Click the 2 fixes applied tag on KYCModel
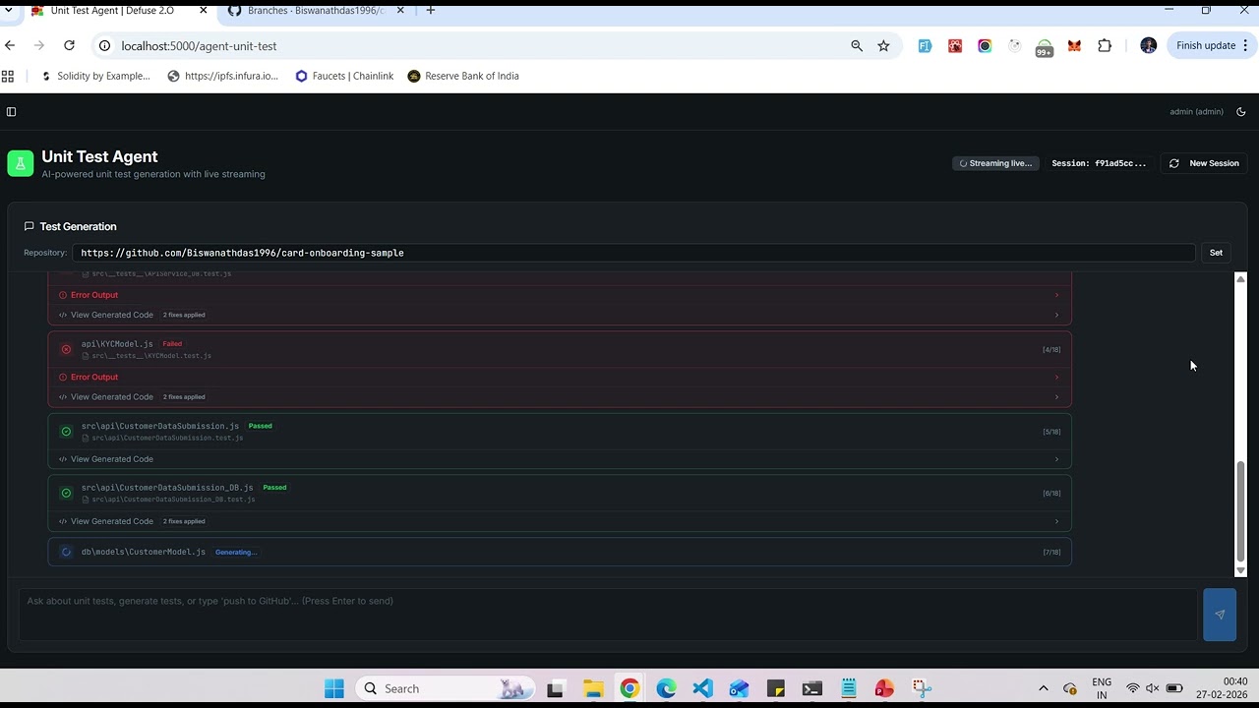The height and width of the screenshot is (708, 1259). [184, 397]
